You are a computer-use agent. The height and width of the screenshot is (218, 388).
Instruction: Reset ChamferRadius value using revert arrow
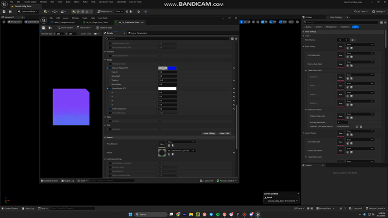[234, 68]
